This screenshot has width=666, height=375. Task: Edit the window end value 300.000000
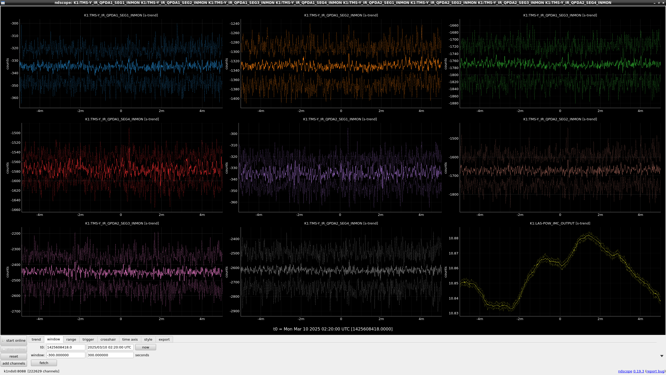pos(110,355)
